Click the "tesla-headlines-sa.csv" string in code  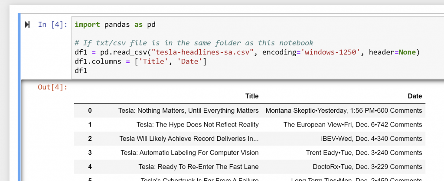point(202,52)
